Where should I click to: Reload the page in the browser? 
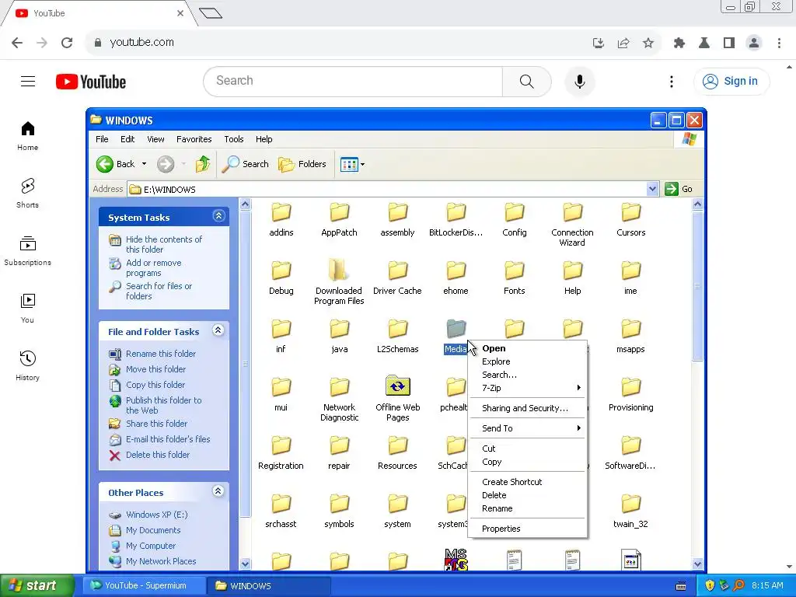coord(67,43)
